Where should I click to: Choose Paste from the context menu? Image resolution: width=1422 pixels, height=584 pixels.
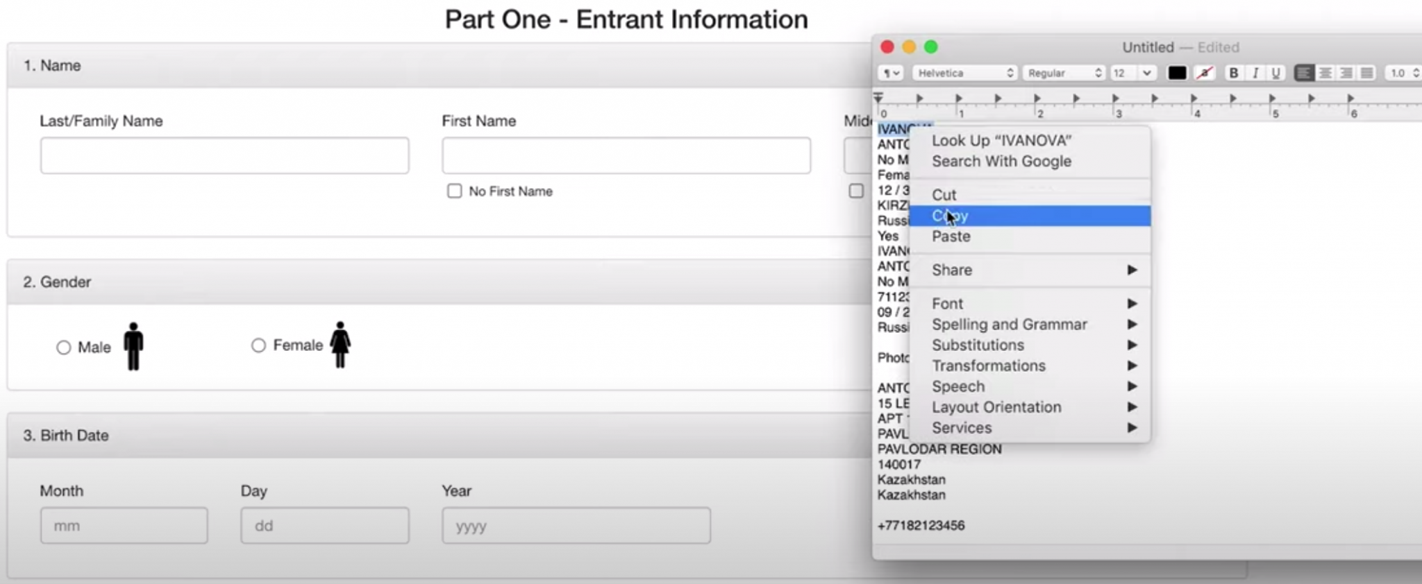[x=951, y=237]
